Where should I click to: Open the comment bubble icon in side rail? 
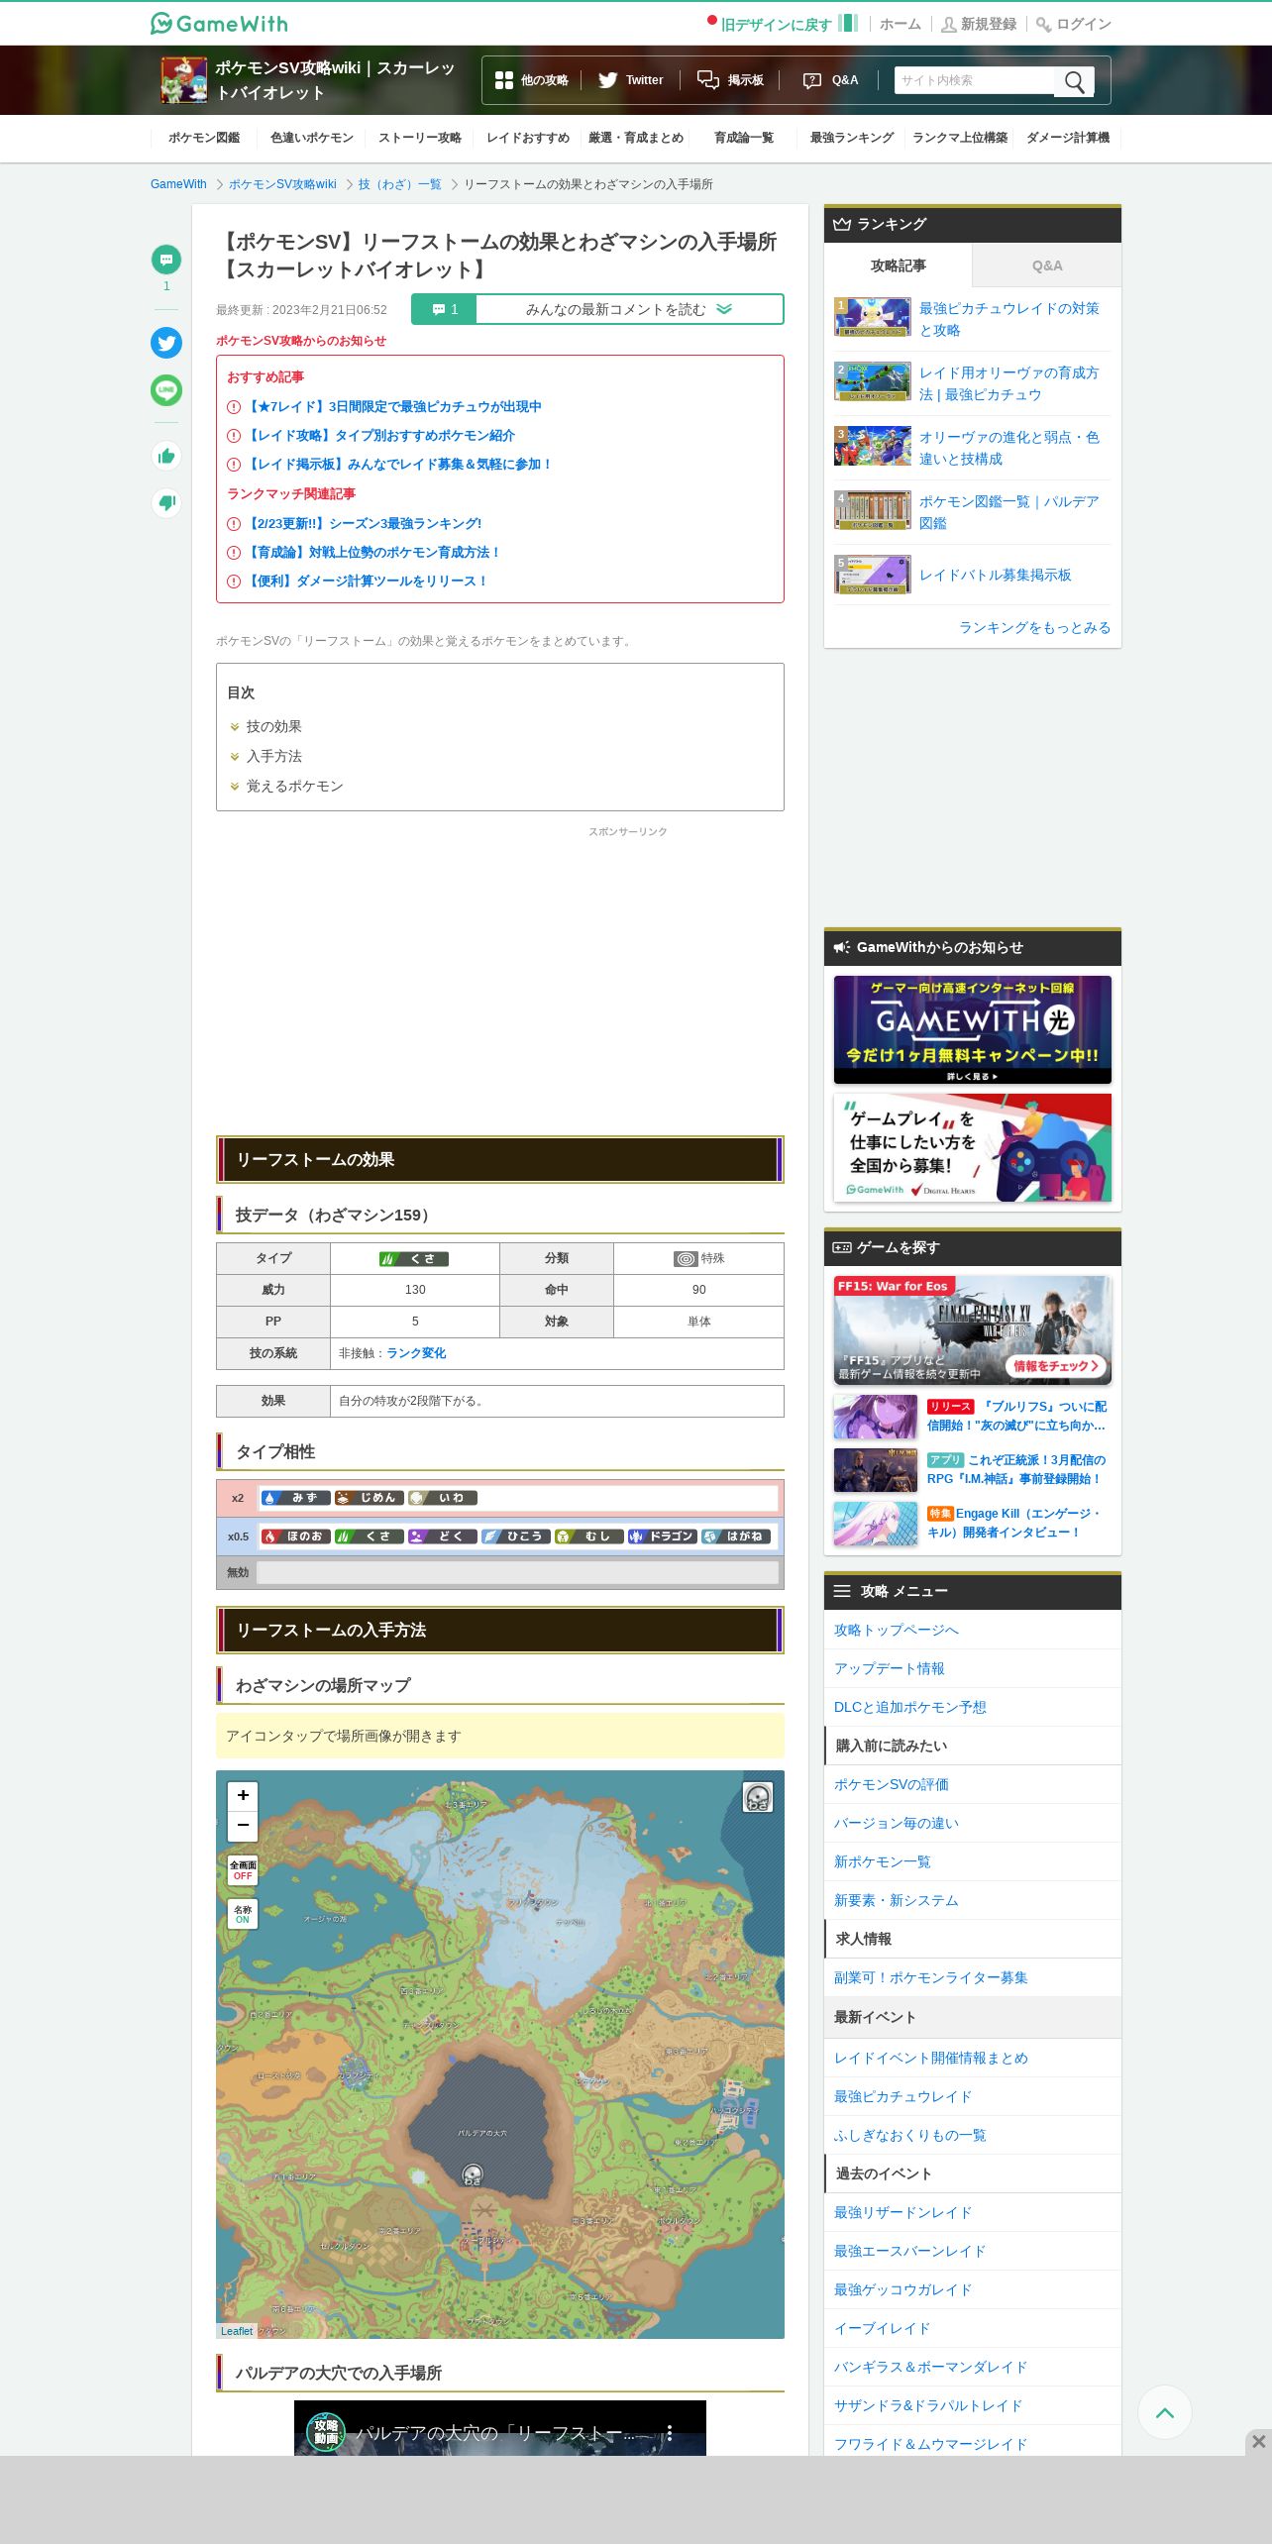(166, 260)
